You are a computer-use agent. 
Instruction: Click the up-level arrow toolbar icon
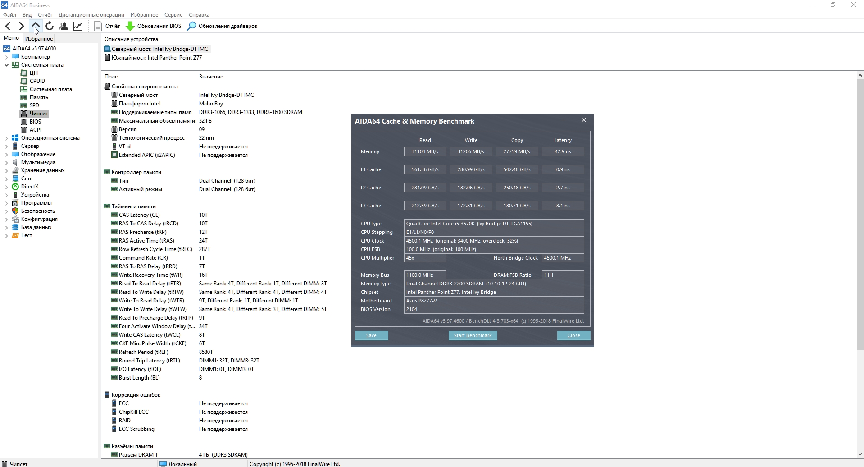[35, 26]
